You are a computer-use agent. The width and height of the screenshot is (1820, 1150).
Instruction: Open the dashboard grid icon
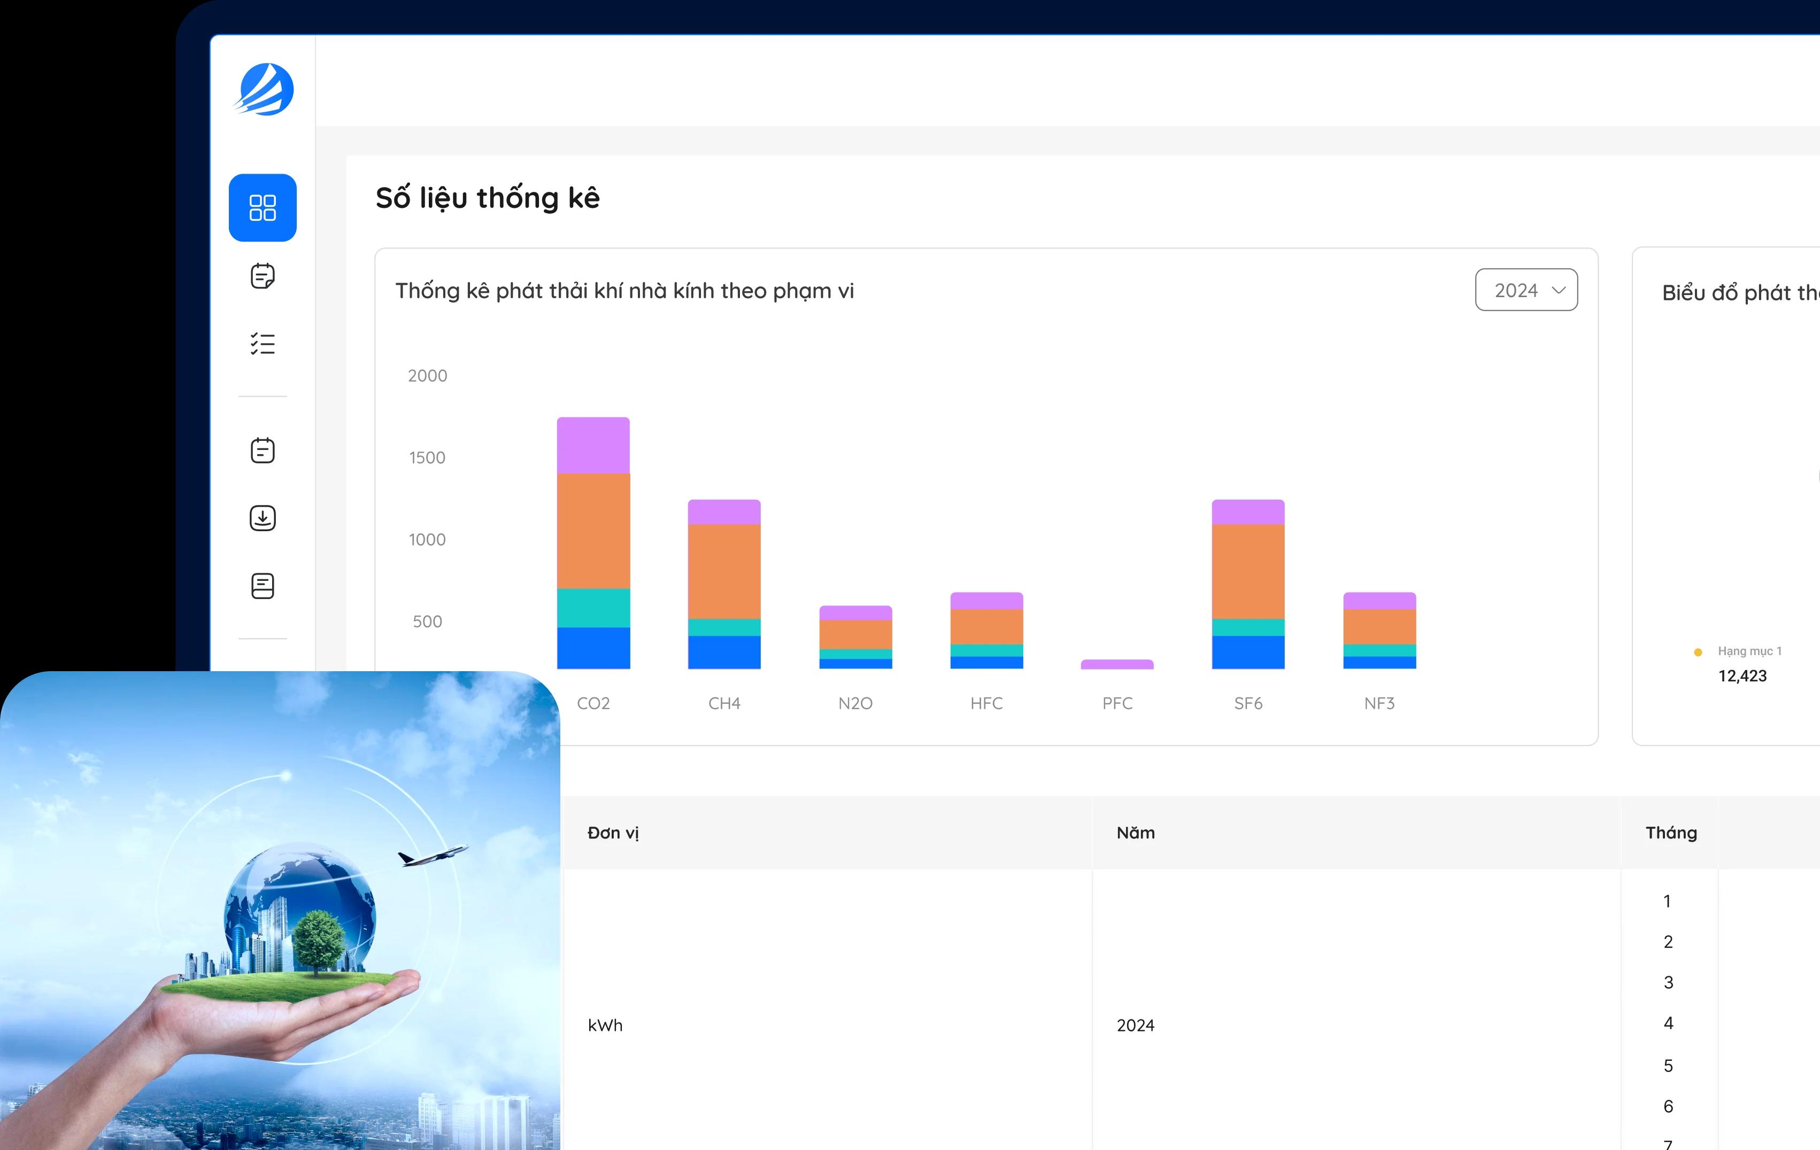tap(263, 208)
